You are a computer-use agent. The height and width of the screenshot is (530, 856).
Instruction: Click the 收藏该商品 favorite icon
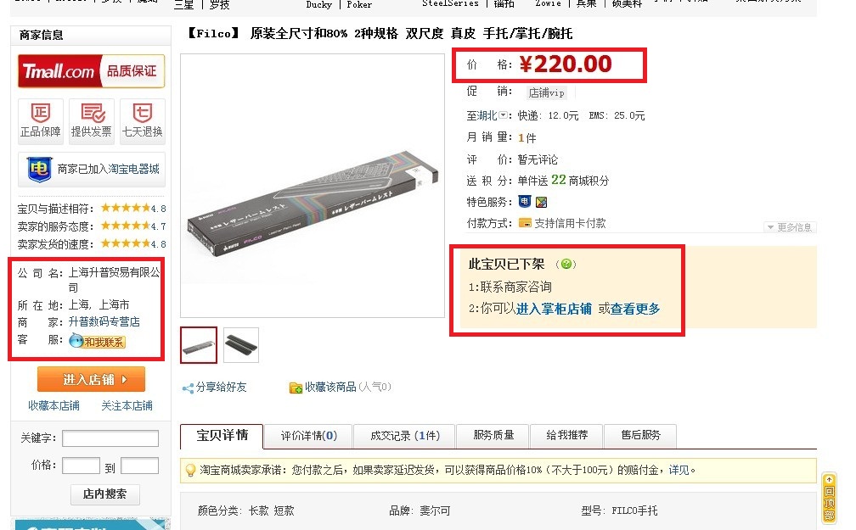(x=296, y=388)
